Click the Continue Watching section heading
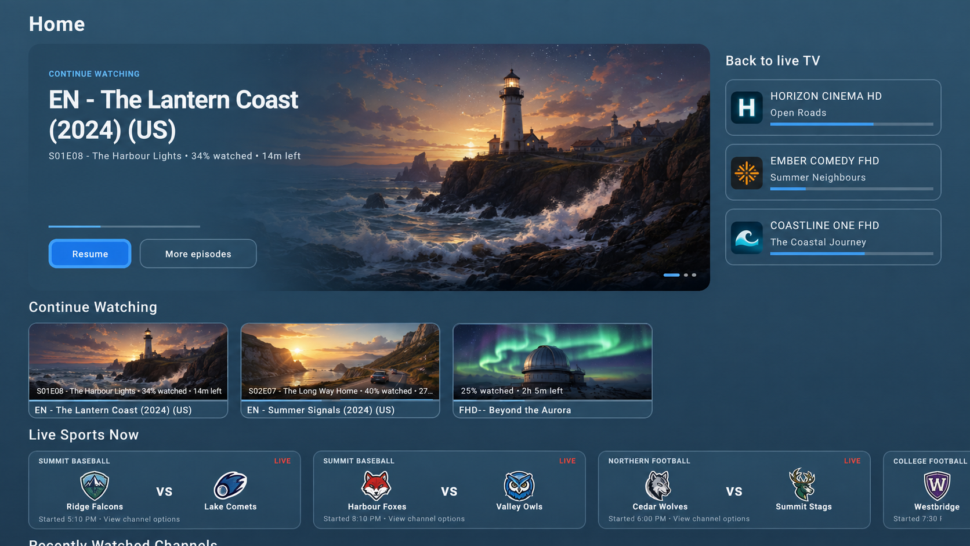The width and height of the screenshot is (970, 546). pos(93,307)
